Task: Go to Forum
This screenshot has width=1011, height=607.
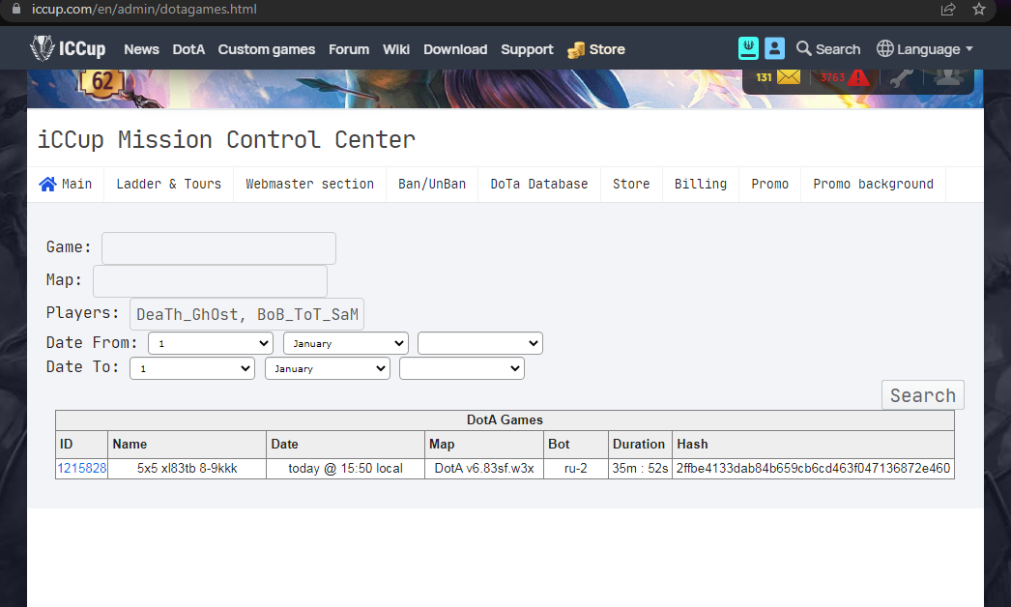Action: (349, 49)
